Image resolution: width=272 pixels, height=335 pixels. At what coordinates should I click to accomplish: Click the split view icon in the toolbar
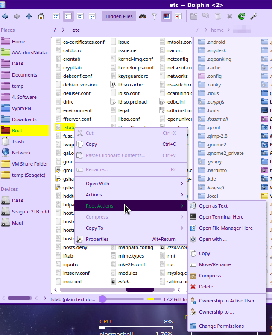(178, 16)
